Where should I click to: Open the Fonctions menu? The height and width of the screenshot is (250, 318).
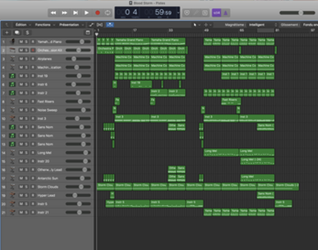[x=45, y=25]
